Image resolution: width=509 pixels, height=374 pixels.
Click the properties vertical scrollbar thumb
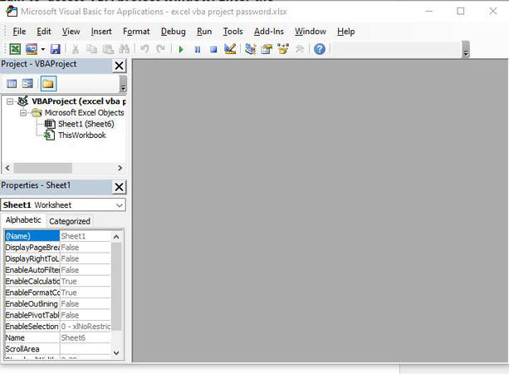tap(116, 286)
